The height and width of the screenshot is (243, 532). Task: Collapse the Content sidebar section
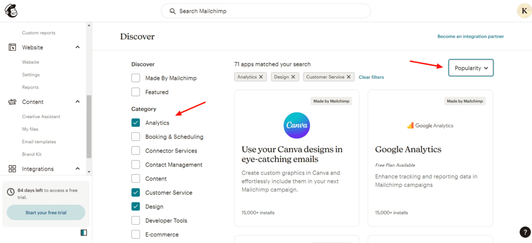77,102
